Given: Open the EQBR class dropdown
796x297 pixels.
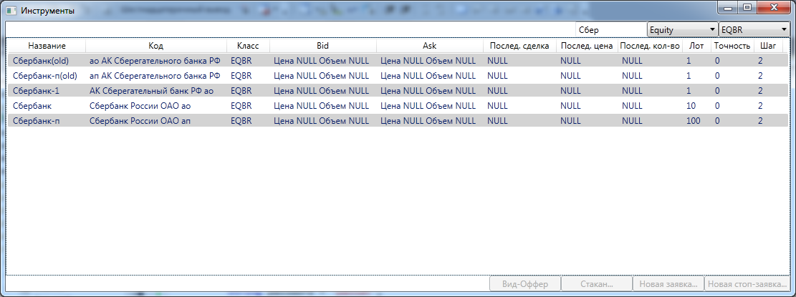Looking at the screenshot, I should pyautogui.click(x=754, y=29).
